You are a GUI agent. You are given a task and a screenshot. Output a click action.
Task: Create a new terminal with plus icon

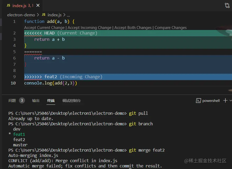[225, 101]
